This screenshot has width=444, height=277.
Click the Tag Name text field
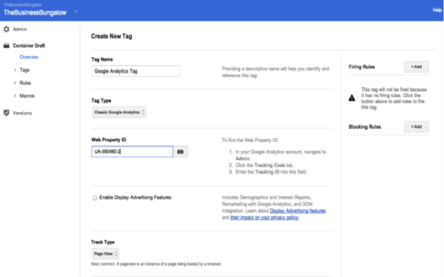tap(135, 71)
